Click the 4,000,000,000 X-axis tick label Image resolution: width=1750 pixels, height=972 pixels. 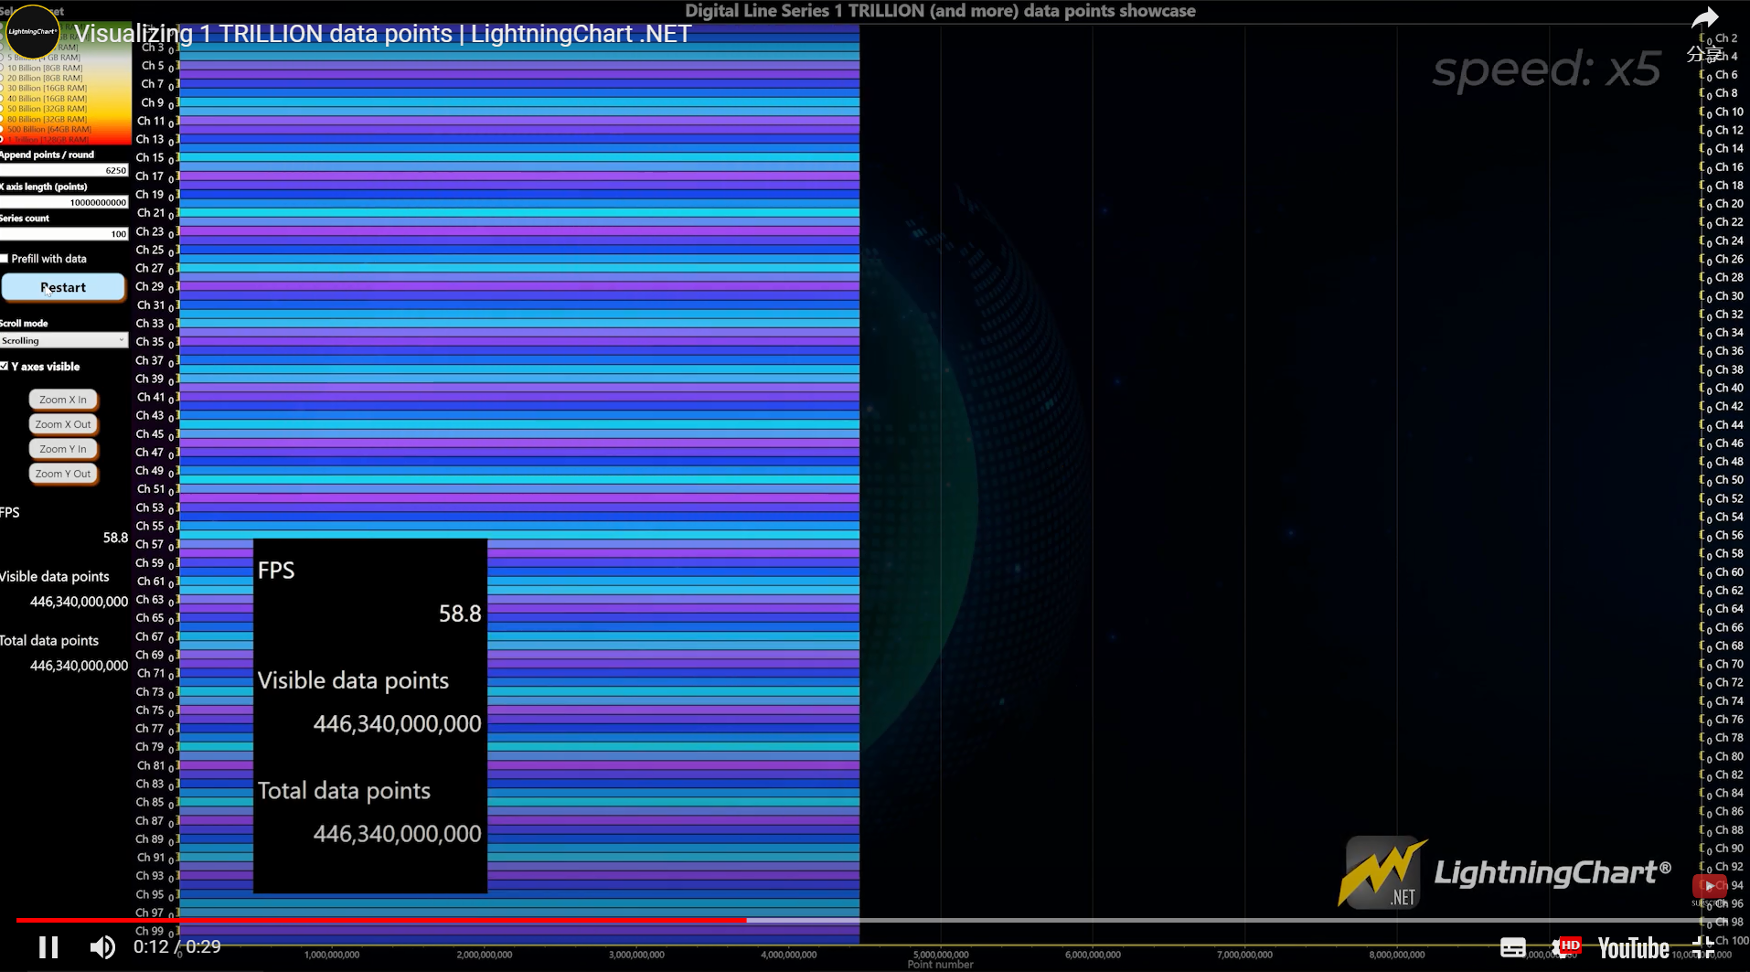click(x=789, y=955)
